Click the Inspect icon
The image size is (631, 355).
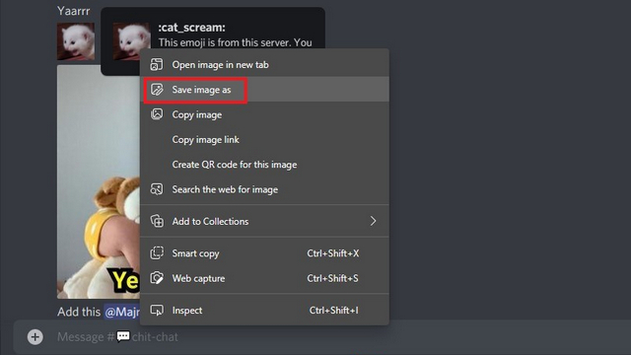click(x=157, y=310)
